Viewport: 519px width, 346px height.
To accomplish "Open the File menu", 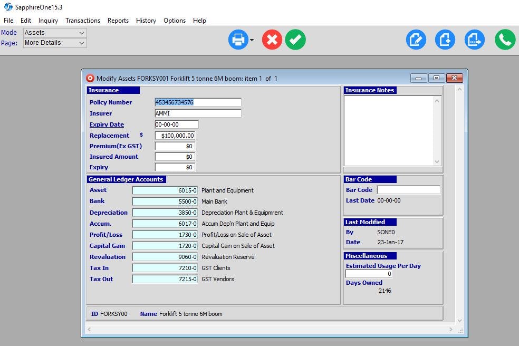I will click(8, 21).
